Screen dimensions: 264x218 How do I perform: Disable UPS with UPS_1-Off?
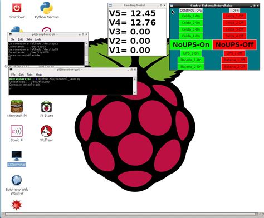(x=234, y=53)
